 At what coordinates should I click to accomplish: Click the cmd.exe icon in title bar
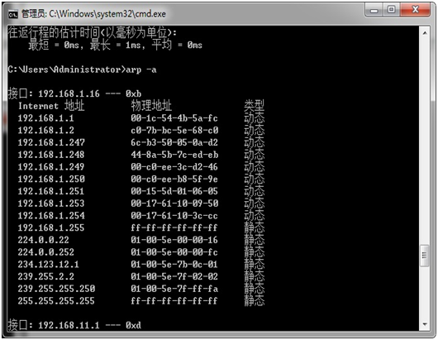tap(13, 14)
